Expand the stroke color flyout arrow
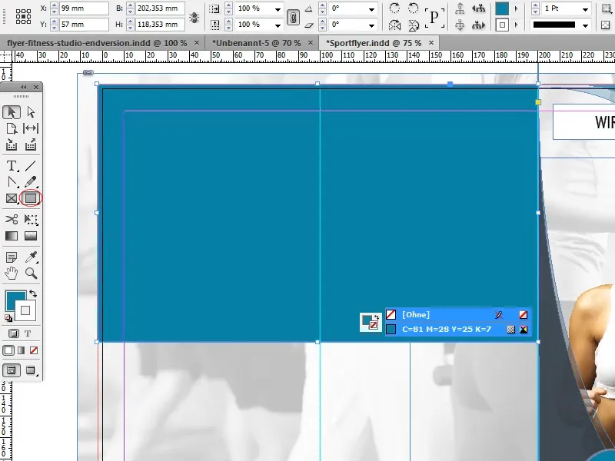The image size is (615, 461). pyautogui.click(x=516, y=25)
